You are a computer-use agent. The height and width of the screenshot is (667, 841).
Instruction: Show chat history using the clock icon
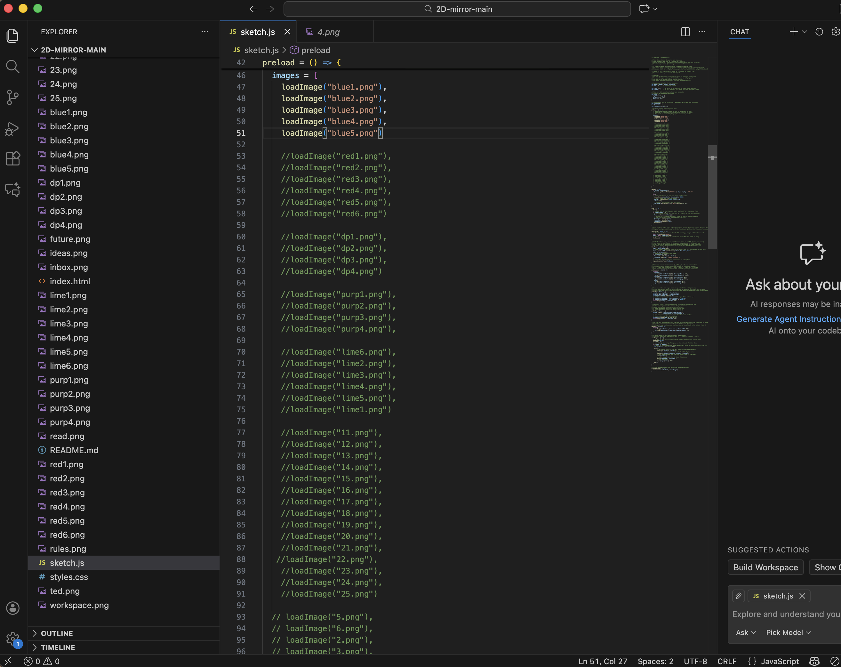819,32
